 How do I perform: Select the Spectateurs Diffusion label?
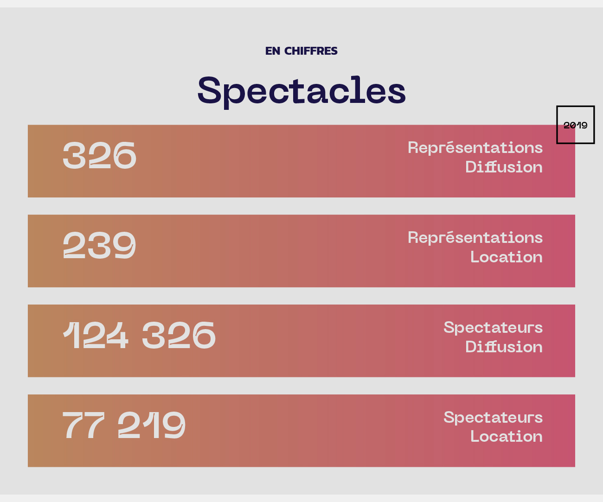click(493, 337)
